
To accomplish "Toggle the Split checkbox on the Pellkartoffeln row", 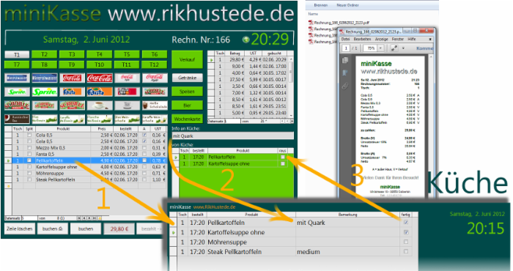I will click(x=29, y=160).
